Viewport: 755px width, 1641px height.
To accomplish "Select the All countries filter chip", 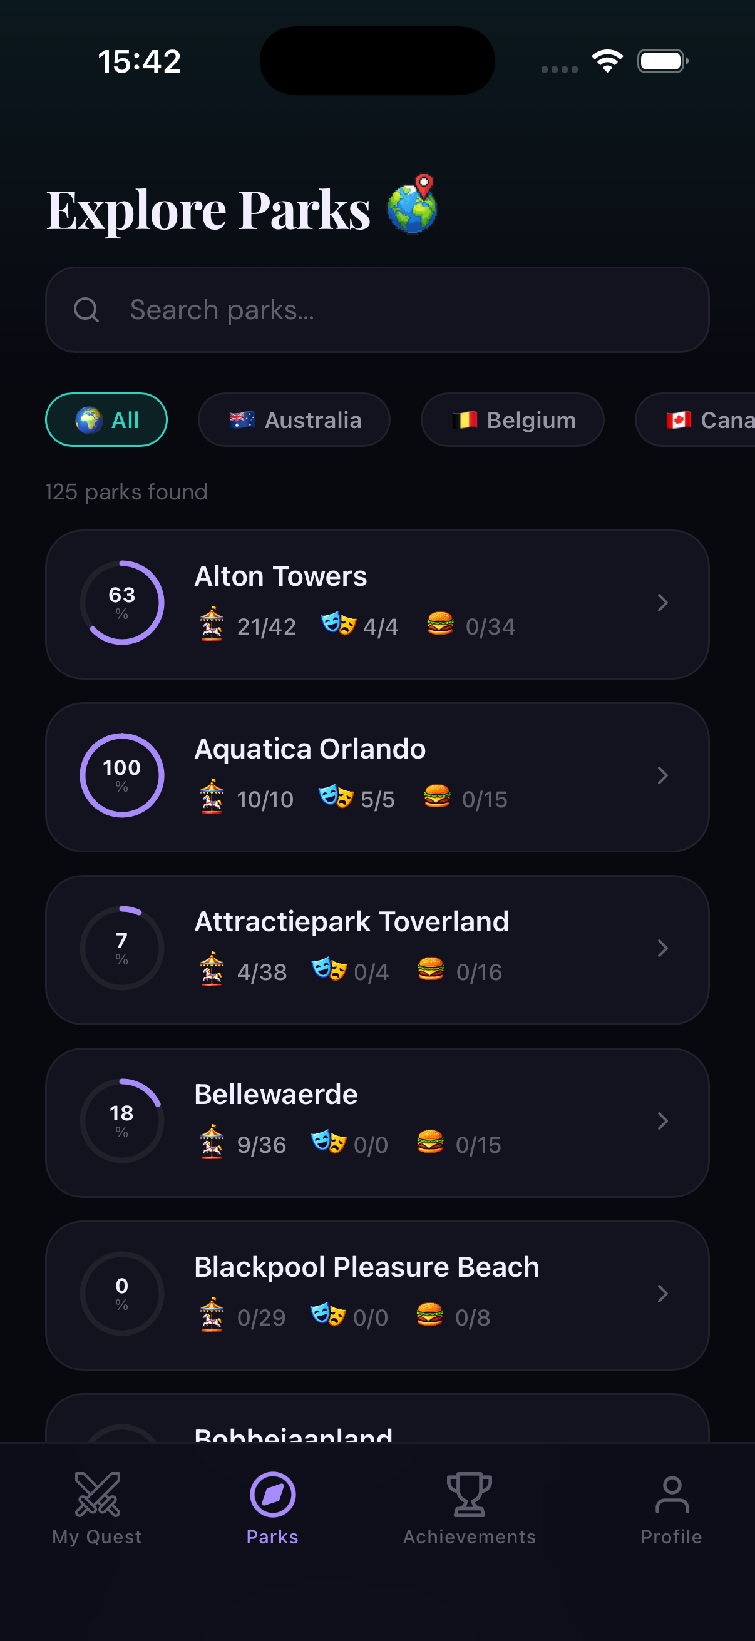I will pos(106,420).
